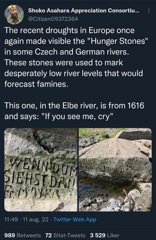View the 989 Retweets list

click(x=22, y=235)
